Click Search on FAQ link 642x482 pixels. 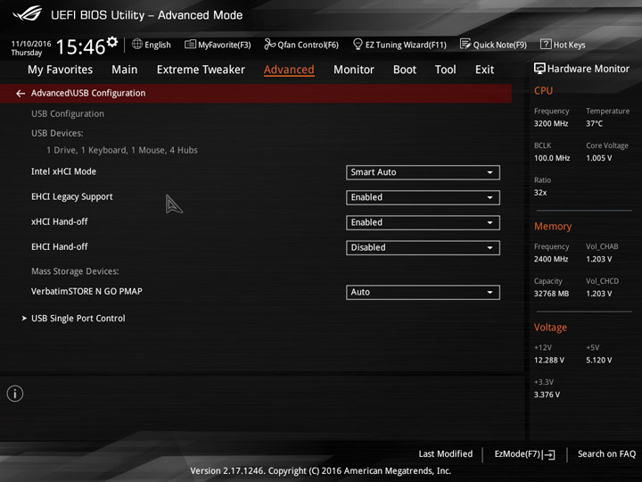coord(606,453)
